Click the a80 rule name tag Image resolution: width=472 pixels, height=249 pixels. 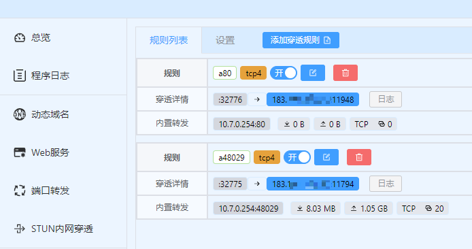tap(225, 73)
